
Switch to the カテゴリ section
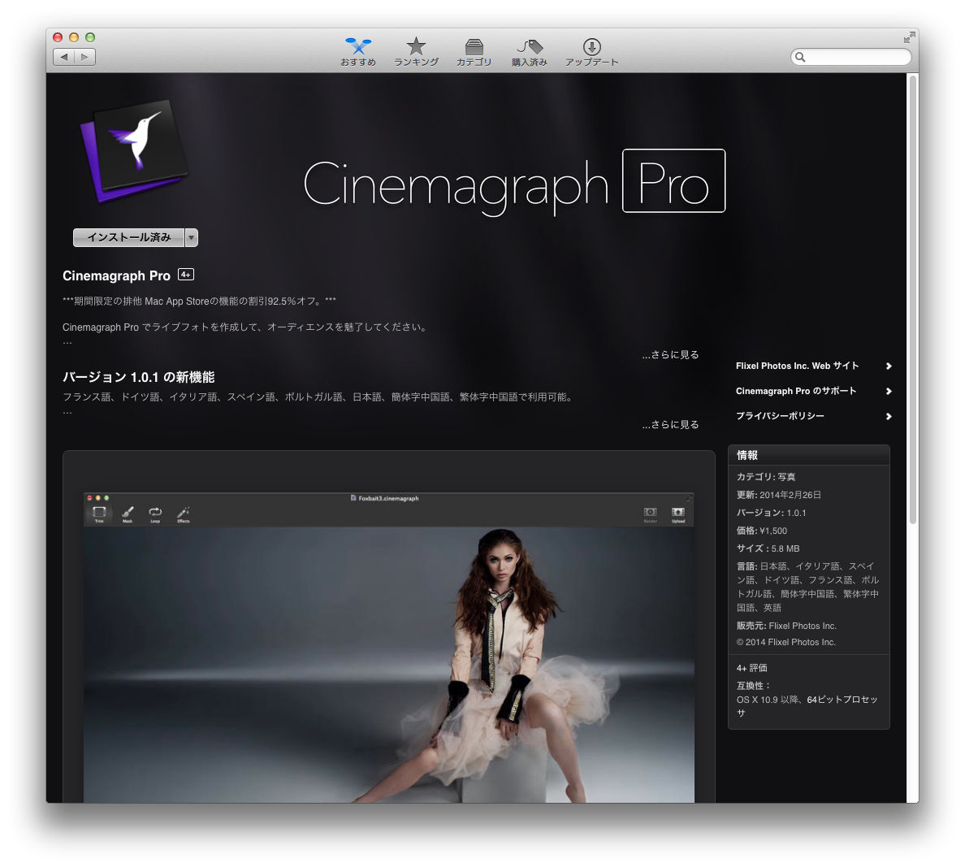click(474, 51)
